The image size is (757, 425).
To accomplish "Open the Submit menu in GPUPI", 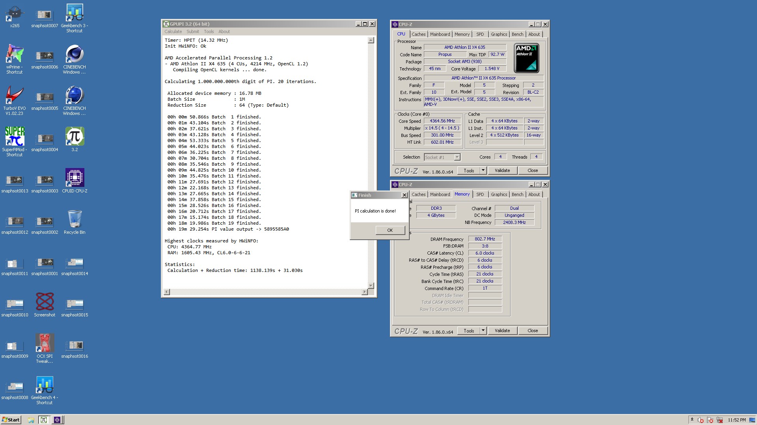I will click(x=193, y=31).
